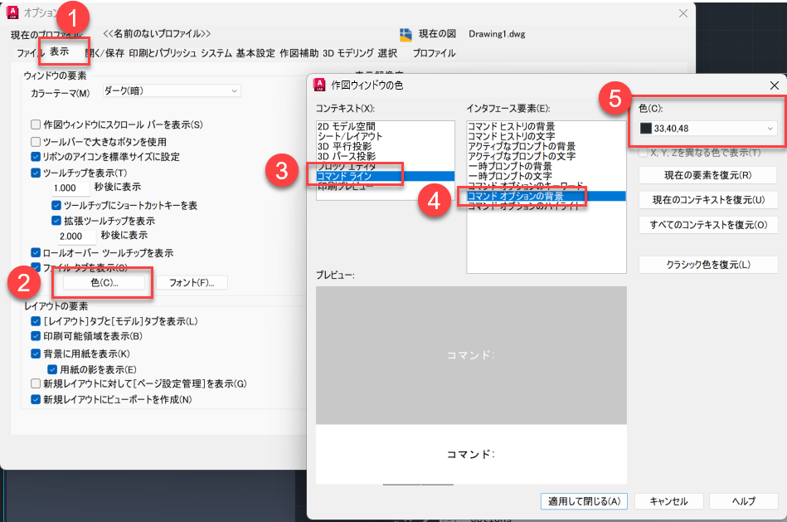
Task: Open the システム tab
Action: click(216, 53)
